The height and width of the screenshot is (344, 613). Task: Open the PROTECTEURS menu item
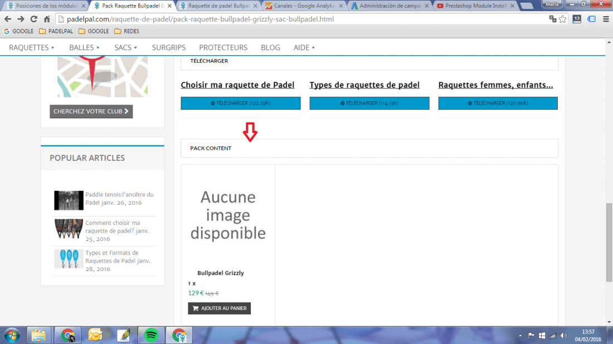point(223,47)
